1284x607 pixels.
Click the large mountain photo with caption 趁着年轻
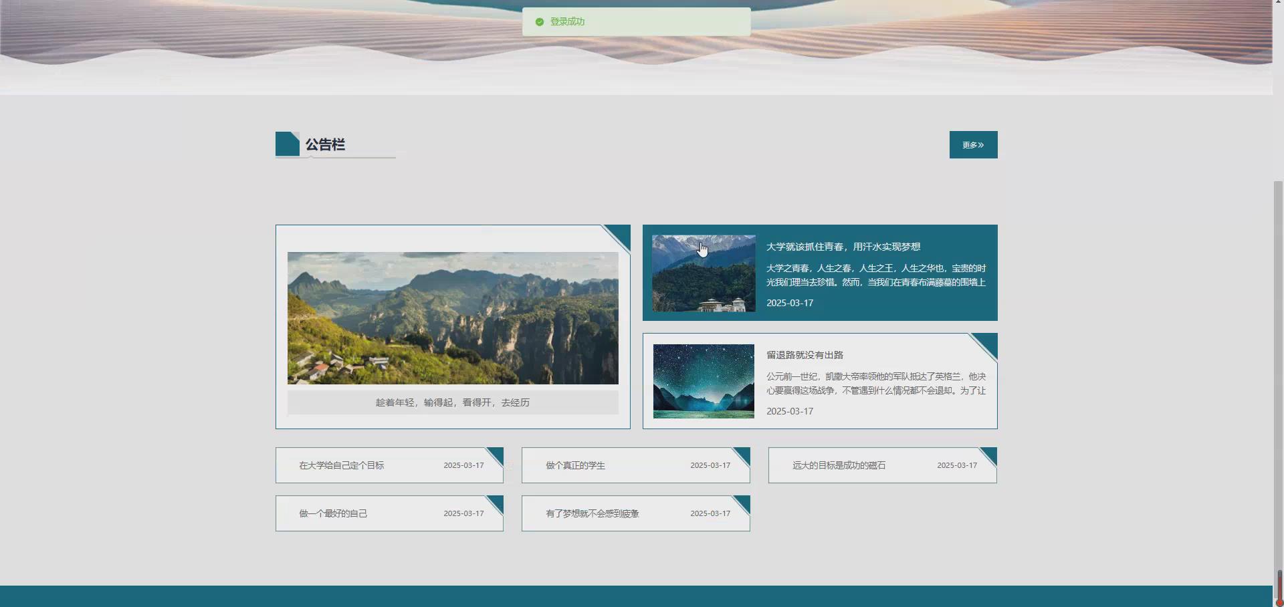point(453,318)
